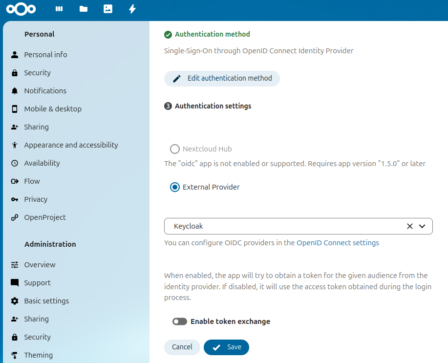448x363 pixels.
Task: Enable token exchange toggle
Action: point(179,321)
